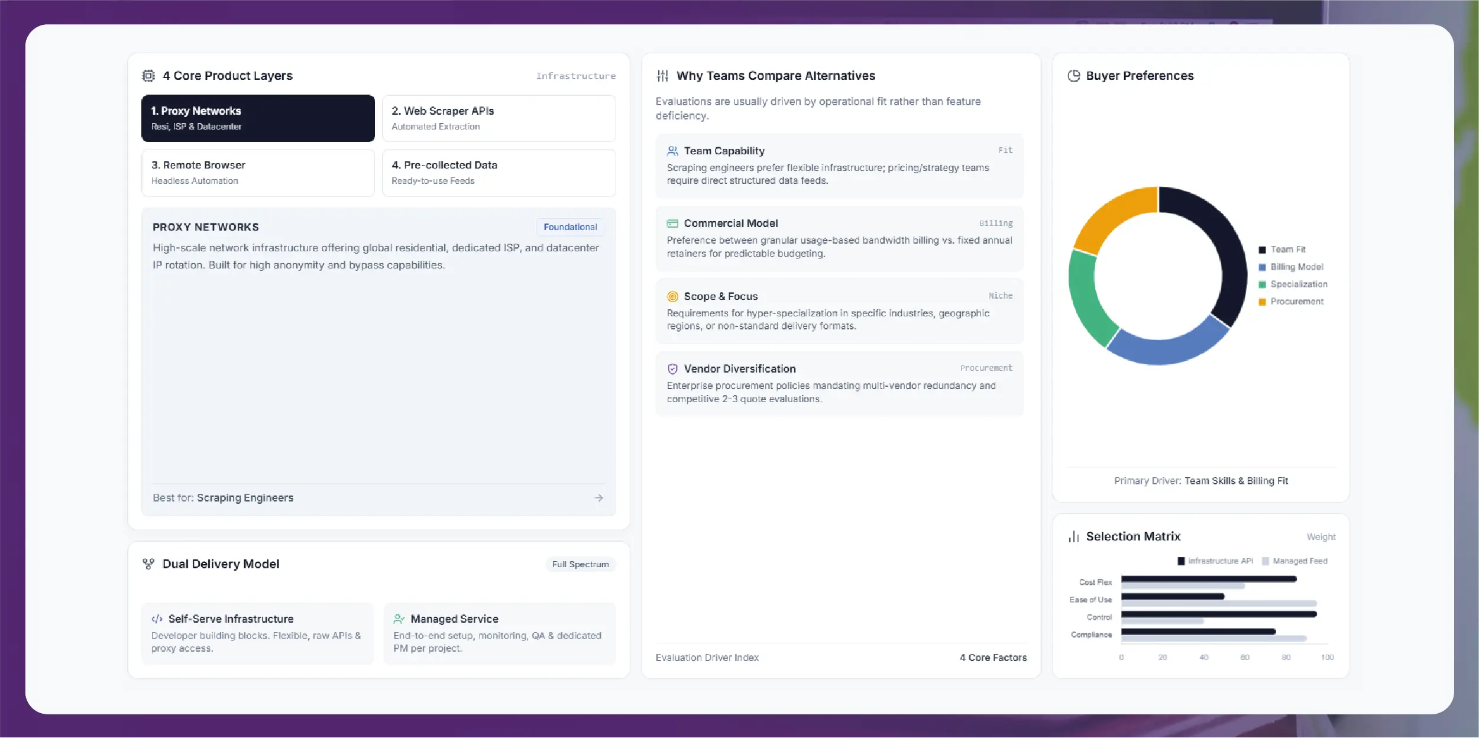Click the Evaluation Driver Index text

pos(707,658)
